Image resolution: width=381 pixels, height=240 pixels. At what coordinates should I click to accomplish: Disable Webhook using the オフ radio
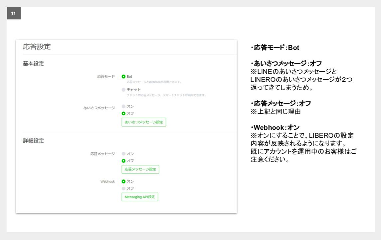pos(123,188)
